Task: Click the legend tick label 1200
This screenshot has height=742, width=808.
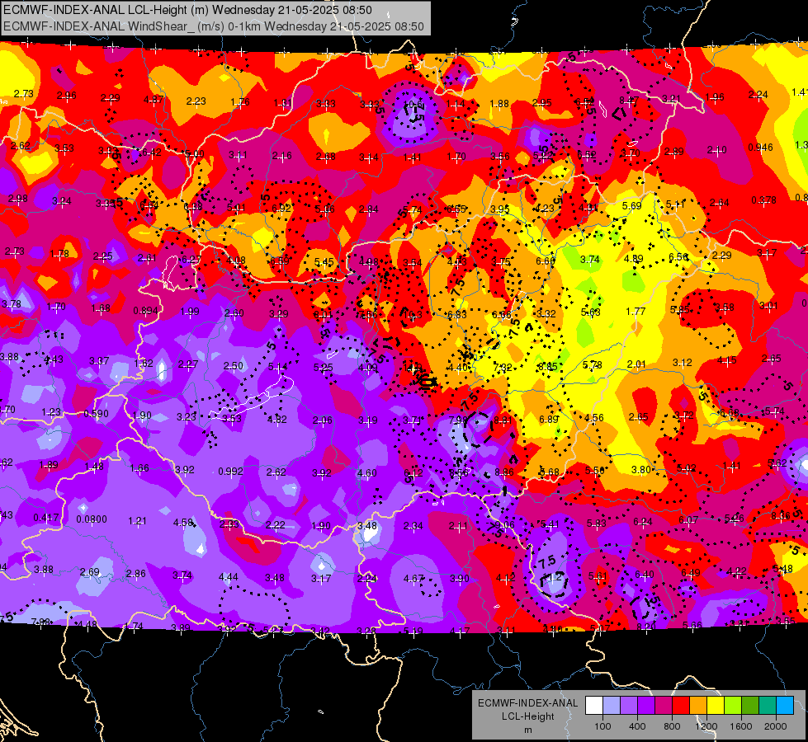Action: (x=706, y=726)
